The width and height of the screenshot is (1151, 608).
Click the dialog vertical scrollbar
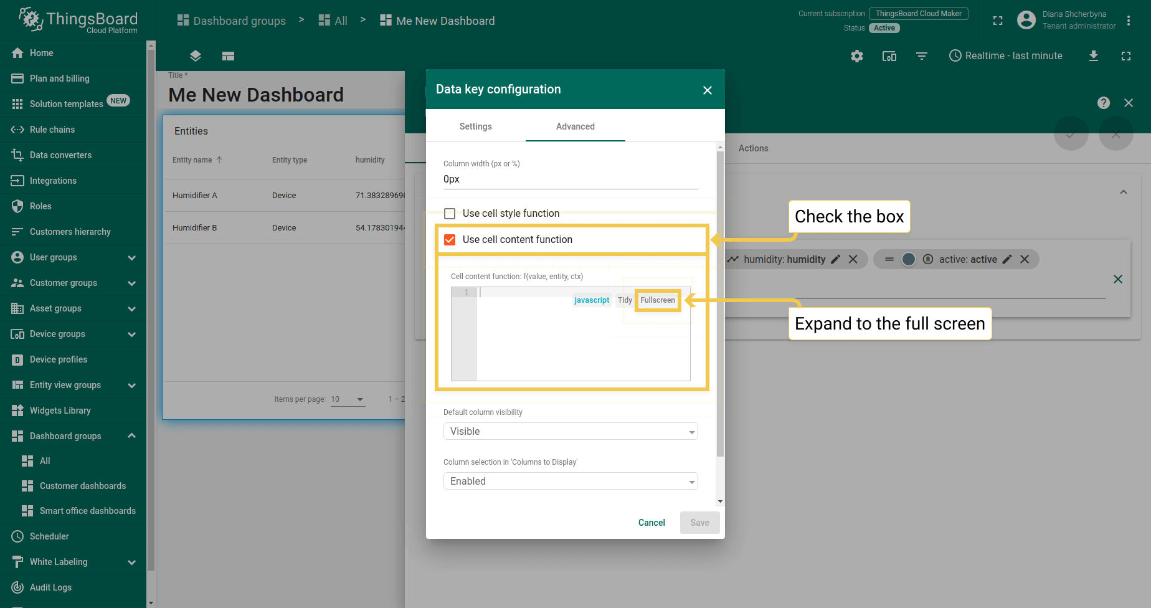click(720, 305)
